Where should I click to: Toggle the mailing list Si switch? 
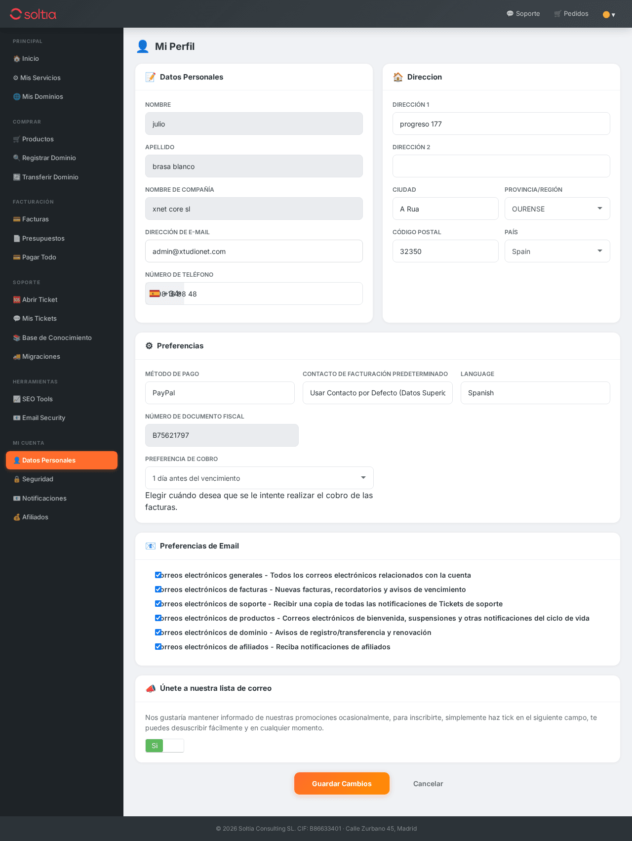pyautogui.click(x=164, y=746)
